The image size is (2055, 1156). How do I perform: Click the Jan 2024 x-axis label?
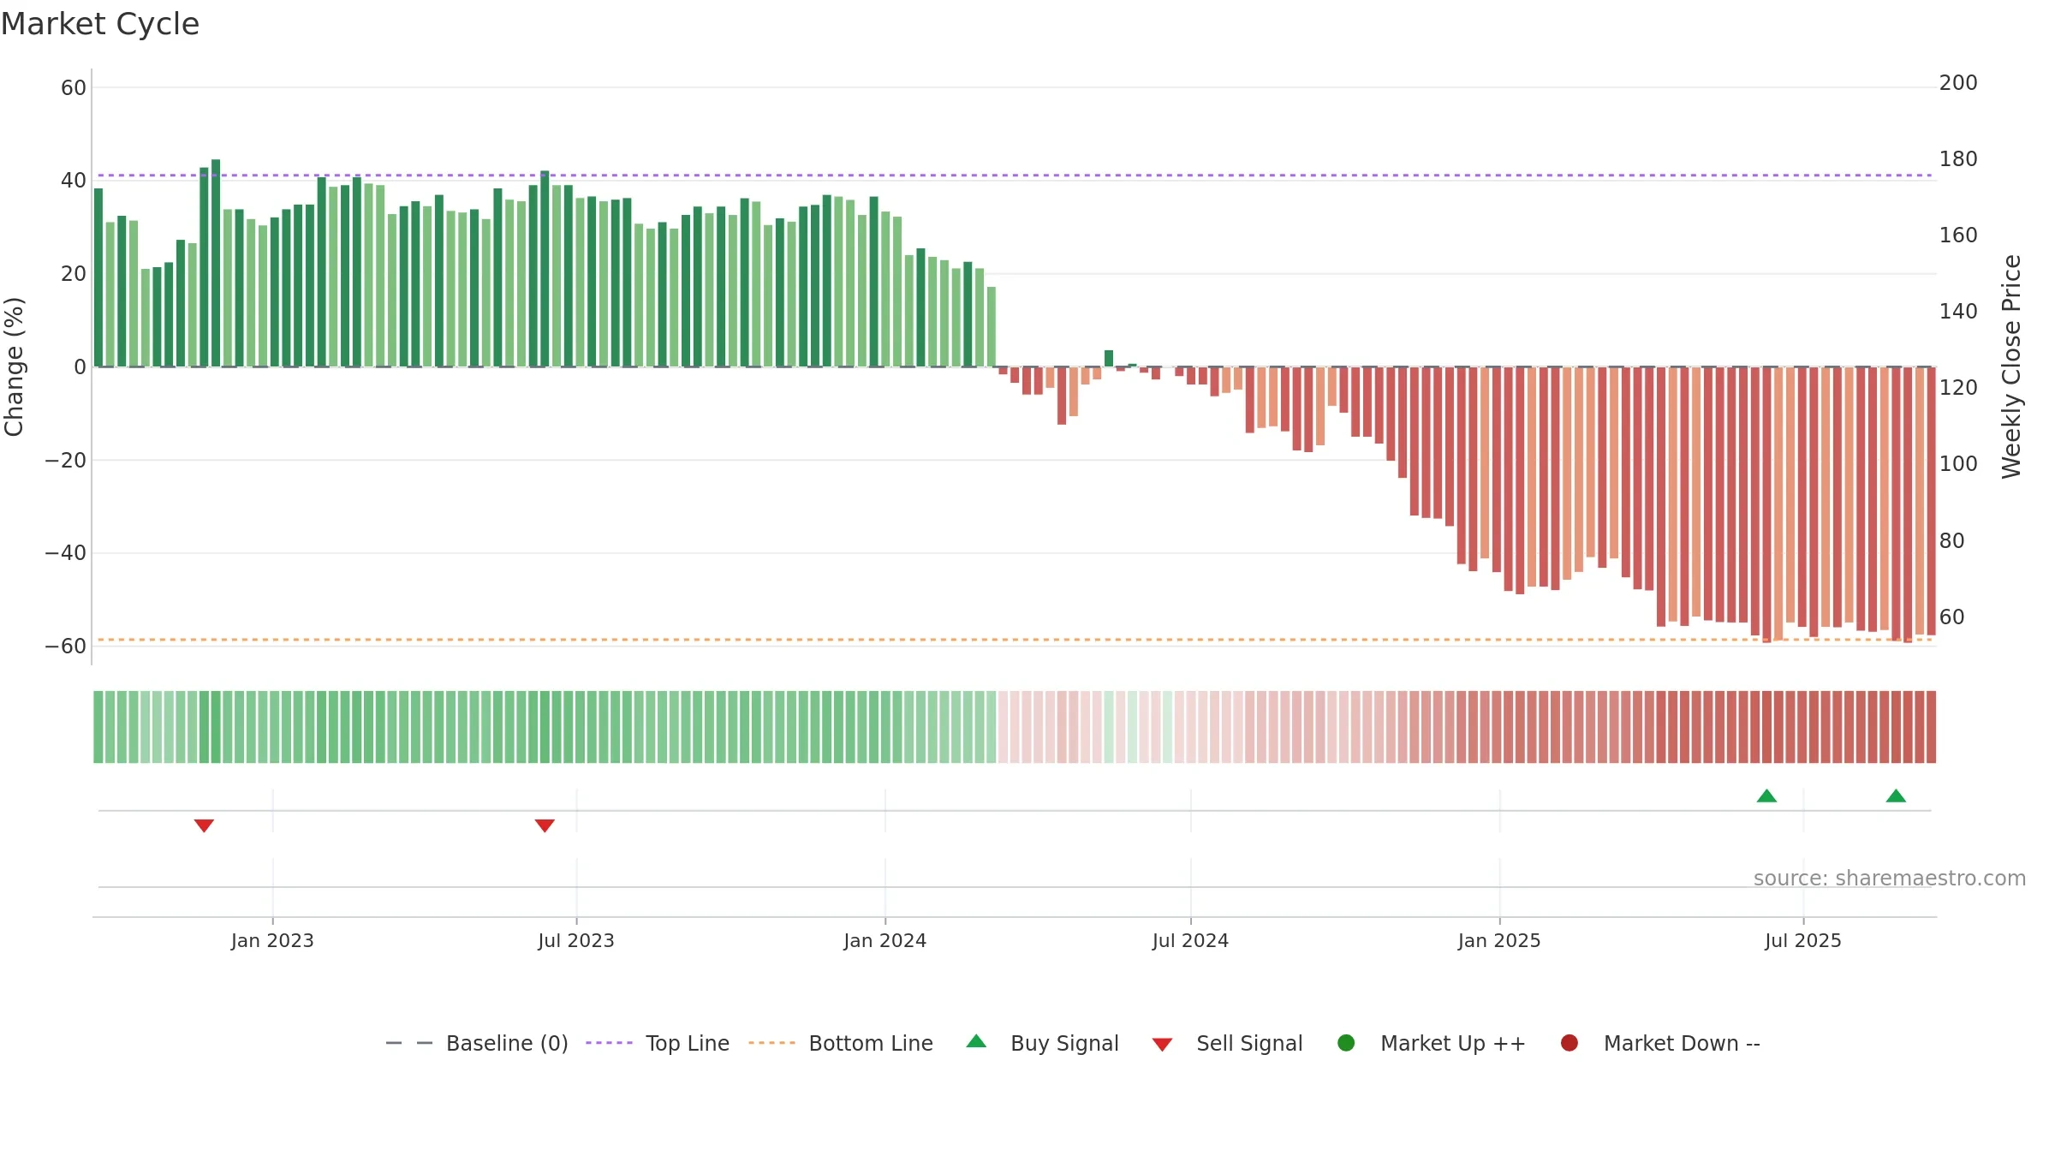coord(885,940)
